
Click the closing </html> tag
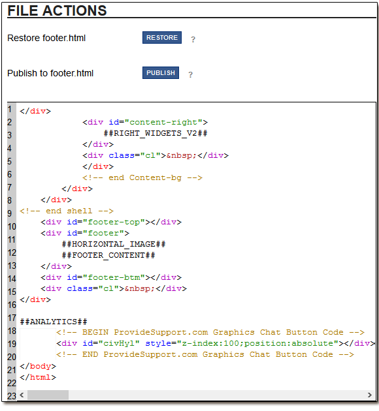coord(38,377)
